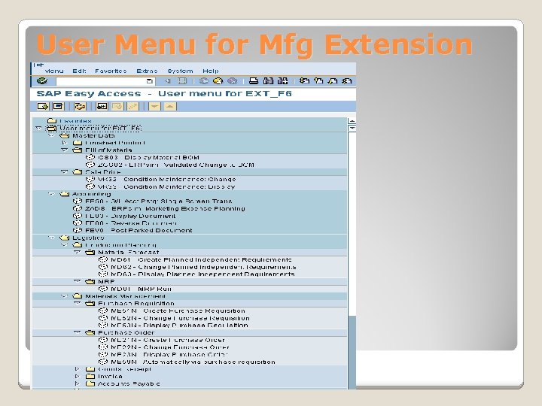Select ME52N - Change Purchase Requisition
542x406 pixels.
click(180, 318)
